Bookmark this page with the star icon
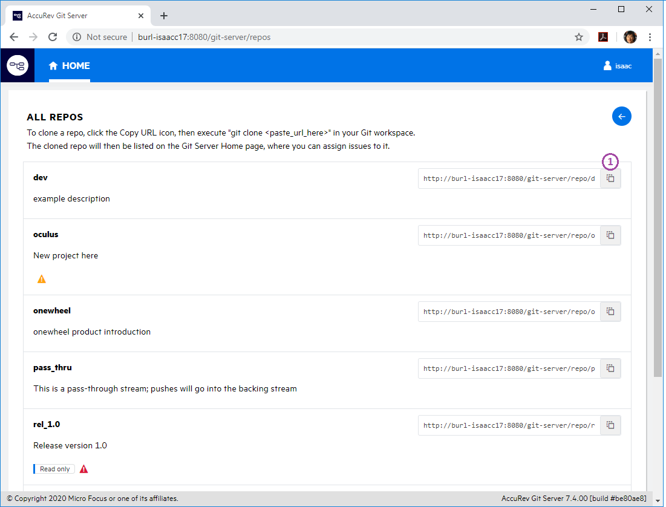 [x=579, y=37]
